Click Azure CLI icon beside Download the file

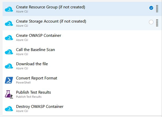coord(9,66)
